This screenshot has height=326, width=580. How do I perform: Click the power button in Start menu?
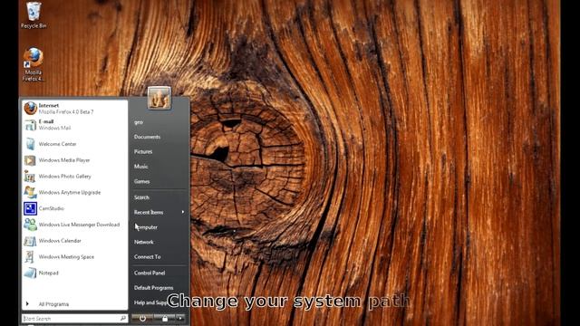pos(142,318)
